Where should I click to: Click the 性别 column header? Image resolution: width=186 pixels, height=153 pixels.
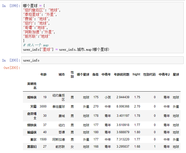coord(72,75)
